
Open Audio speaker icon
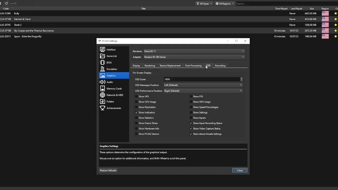coord(102,82)
